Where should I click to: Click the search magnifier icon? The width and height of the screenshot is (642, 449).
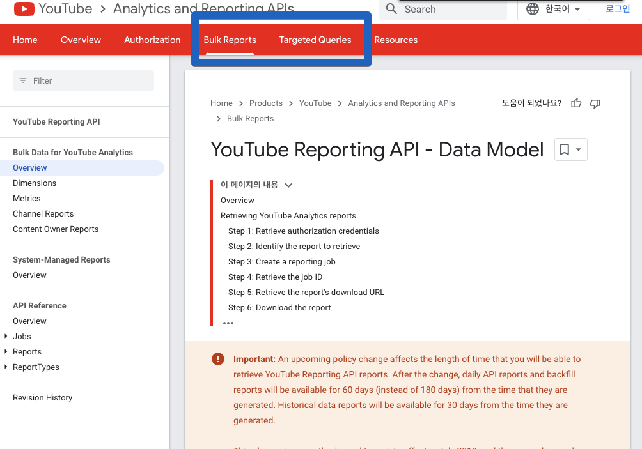pos(391,9)
